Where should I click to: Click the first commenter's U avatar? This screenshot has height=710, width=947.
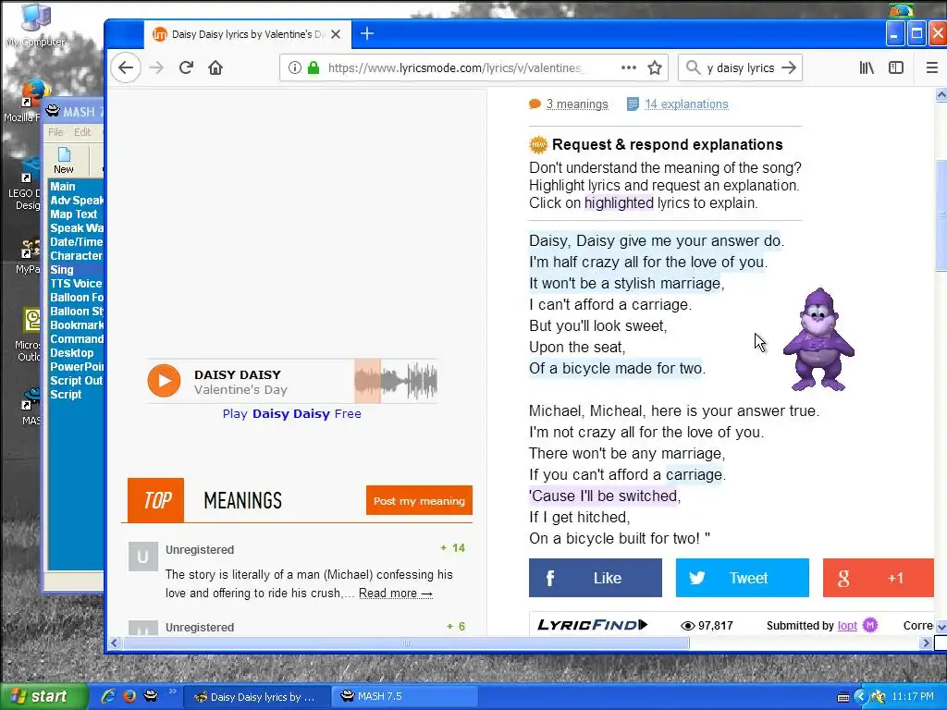click(x=143, y=556)
